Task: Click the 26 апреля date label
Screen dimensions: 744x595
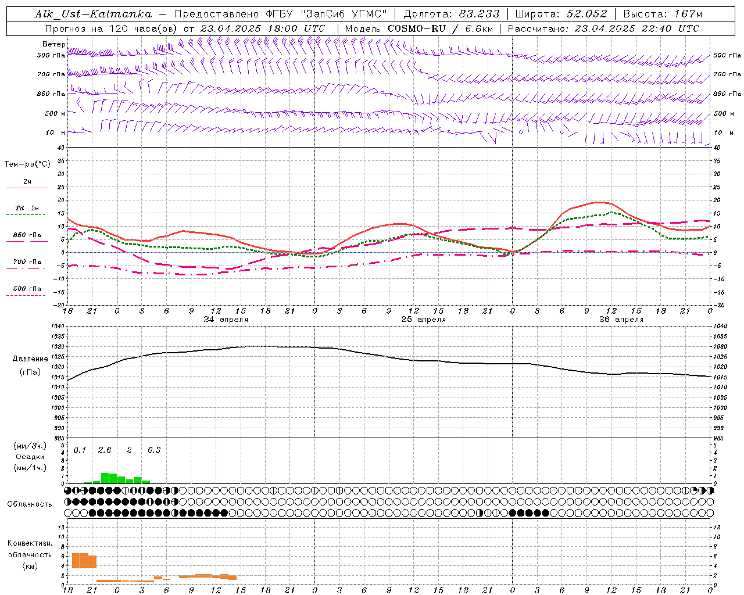Action: pyautogui.click(x=621, y=320)
